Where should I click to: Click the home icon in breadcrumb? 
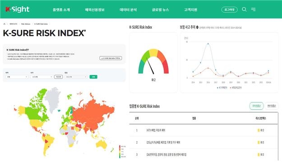click(5, 24)
